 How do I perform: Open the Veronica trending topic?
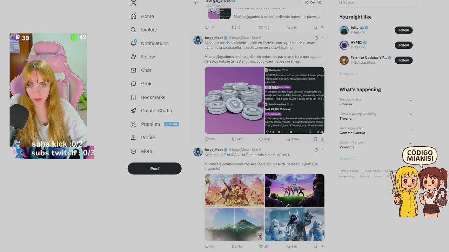347,147
